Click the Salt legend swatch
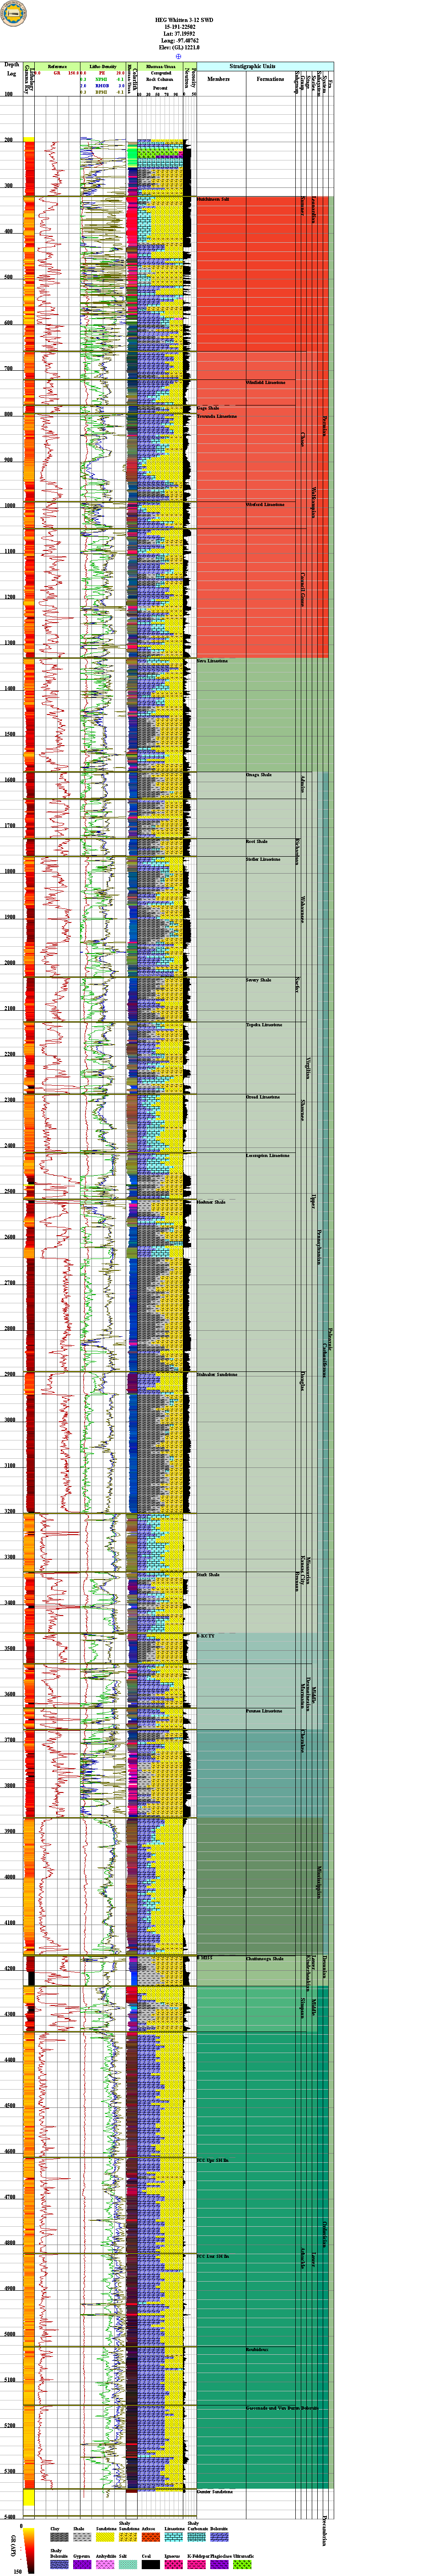Viewport: 448px width, 2576px height. (129, 2564)
